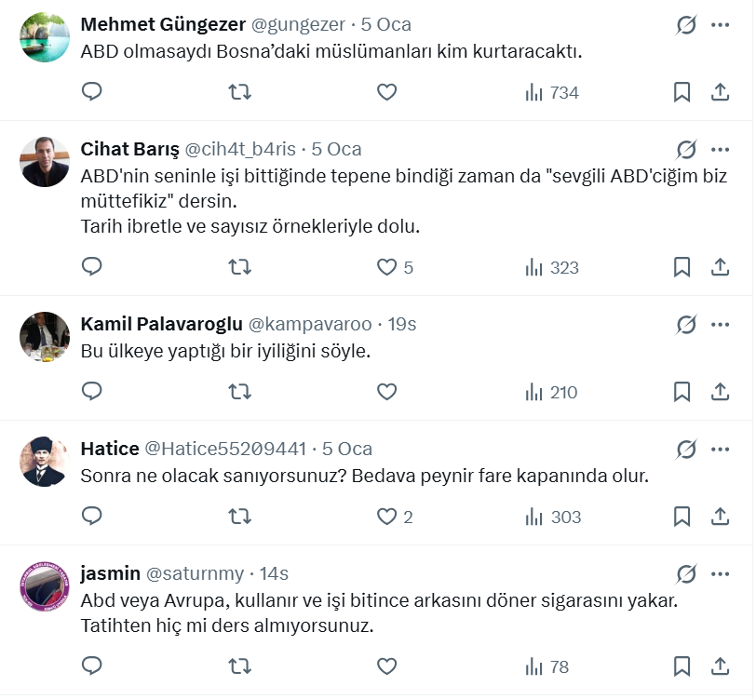Reply to Mehmet Güngezer's tweet
The image size is (756, 699).
click(91, 91)
